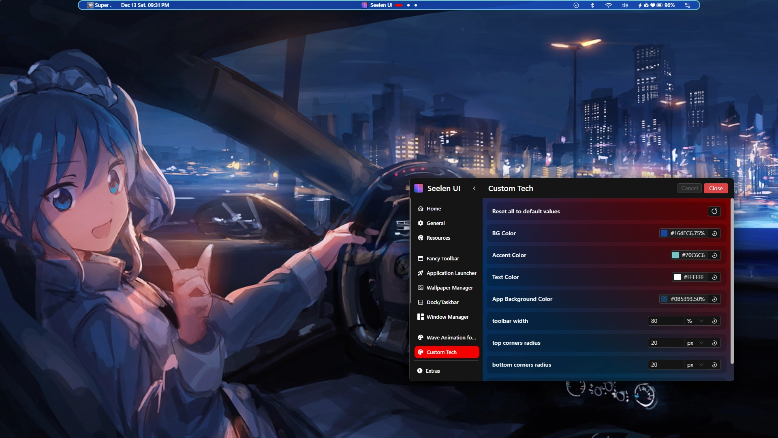
Task: Click the Close button in Custom Tech
Action: tap(716, 188)
